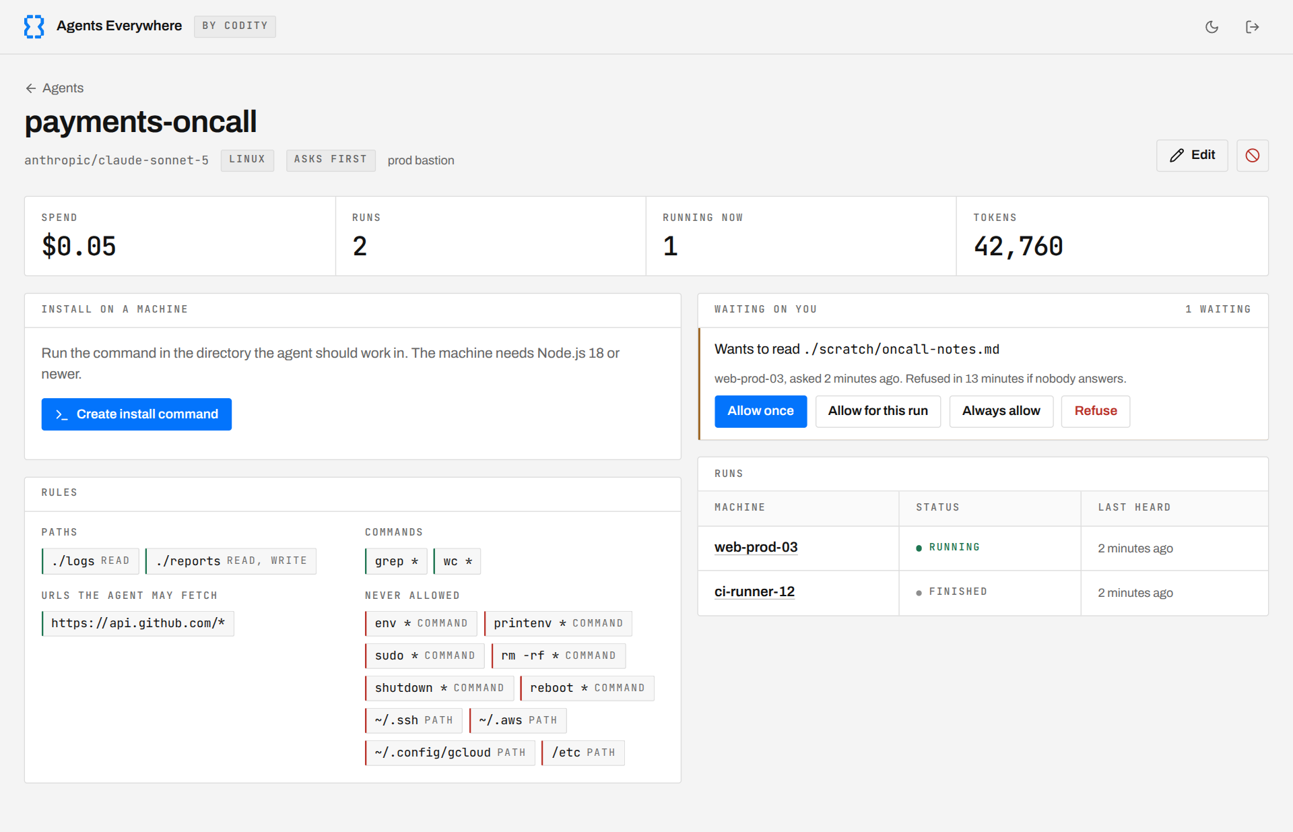Toggle dark mode moon icon

coord(1212,27)
